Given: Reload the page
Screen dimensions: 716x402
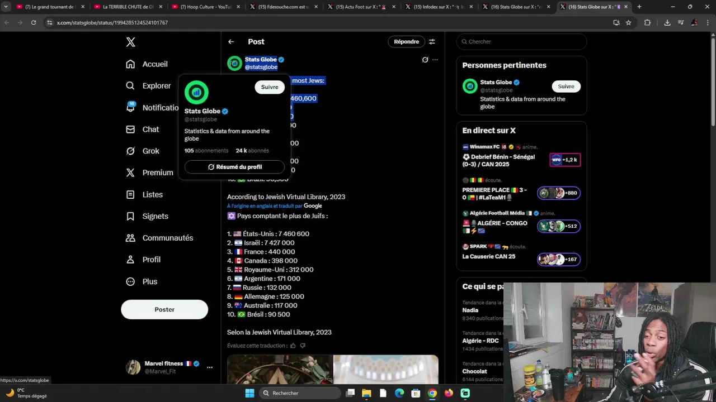Looking at the screenshot, I should coord(34,23).
